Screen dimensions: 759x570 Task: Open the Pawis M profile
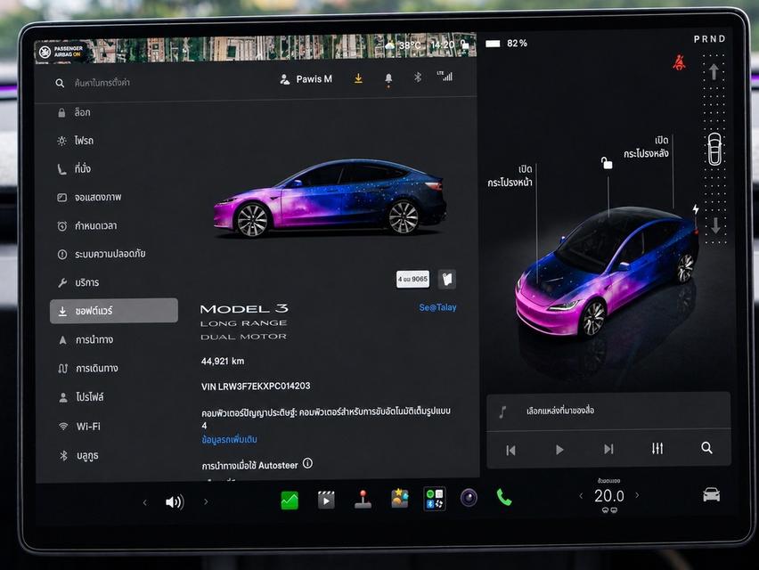[x=306, y=79]
